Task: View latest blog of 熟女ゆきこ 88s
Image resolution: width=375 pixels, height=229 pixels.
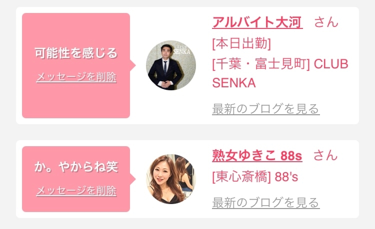Action: tap(265, 203)
